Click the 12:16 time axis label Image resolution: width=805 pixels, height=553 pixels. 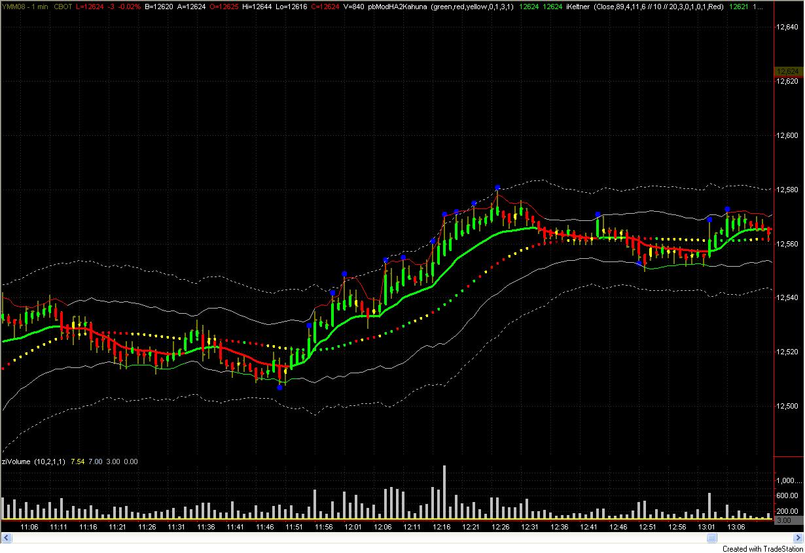pos(442,526)
